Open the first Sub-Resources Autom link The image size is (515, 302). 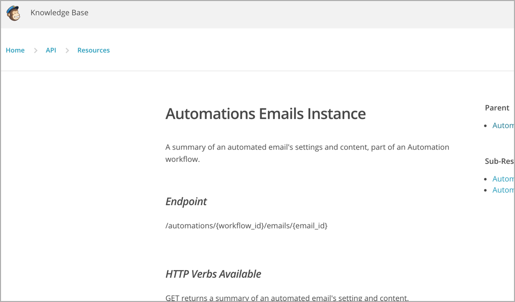503,179
